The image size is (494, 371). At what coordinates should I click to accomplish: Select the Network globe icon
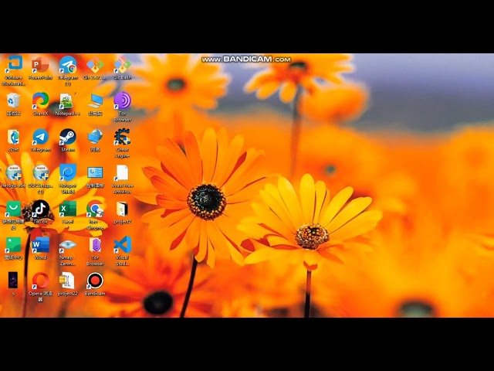(x=95, y=140)
